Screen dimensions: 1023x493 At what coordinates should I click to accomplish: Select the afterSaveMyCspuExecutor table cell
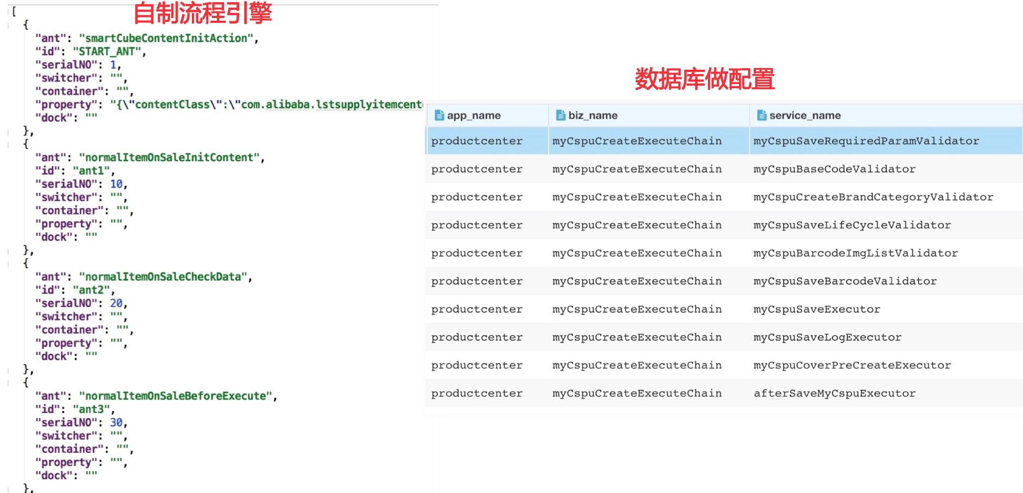coord(833,393)
